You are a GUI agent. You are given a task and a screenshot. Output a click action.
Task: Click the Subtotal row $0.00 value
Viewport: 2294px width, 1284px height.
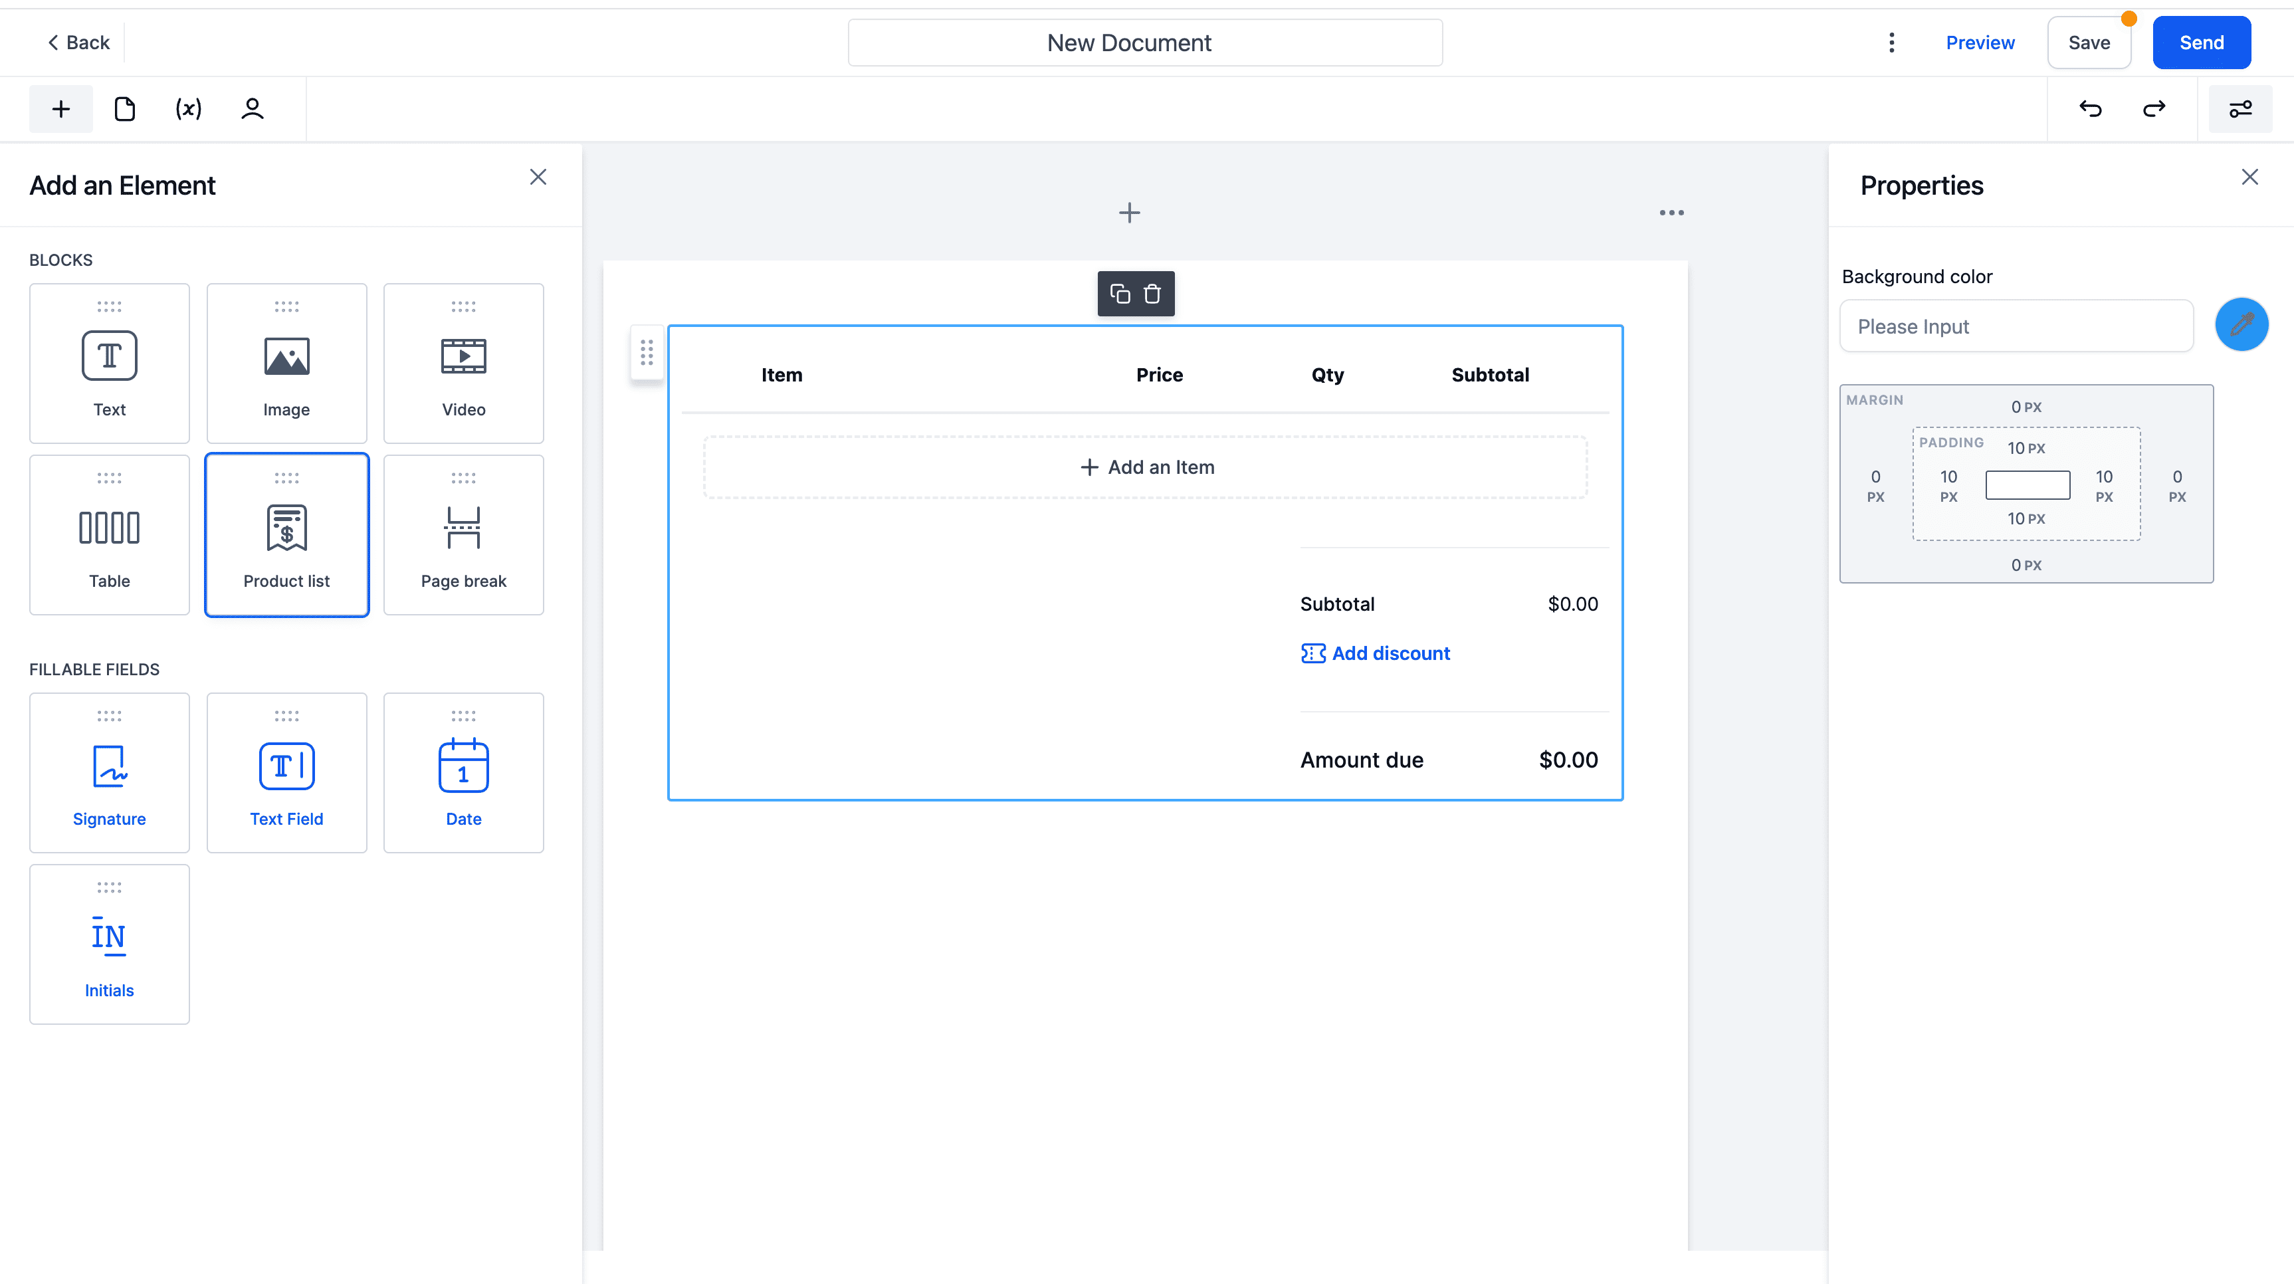coord(1573,605)
